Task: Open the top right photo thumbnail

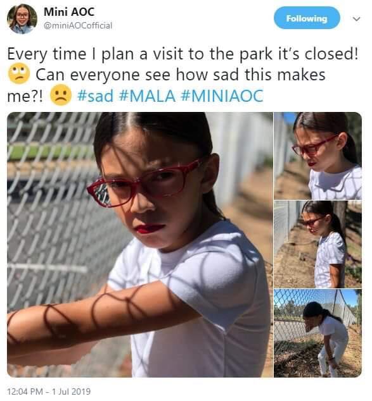Action: 317,156
